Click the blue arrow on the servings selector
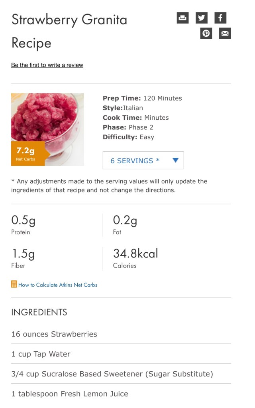 point(175,160)
